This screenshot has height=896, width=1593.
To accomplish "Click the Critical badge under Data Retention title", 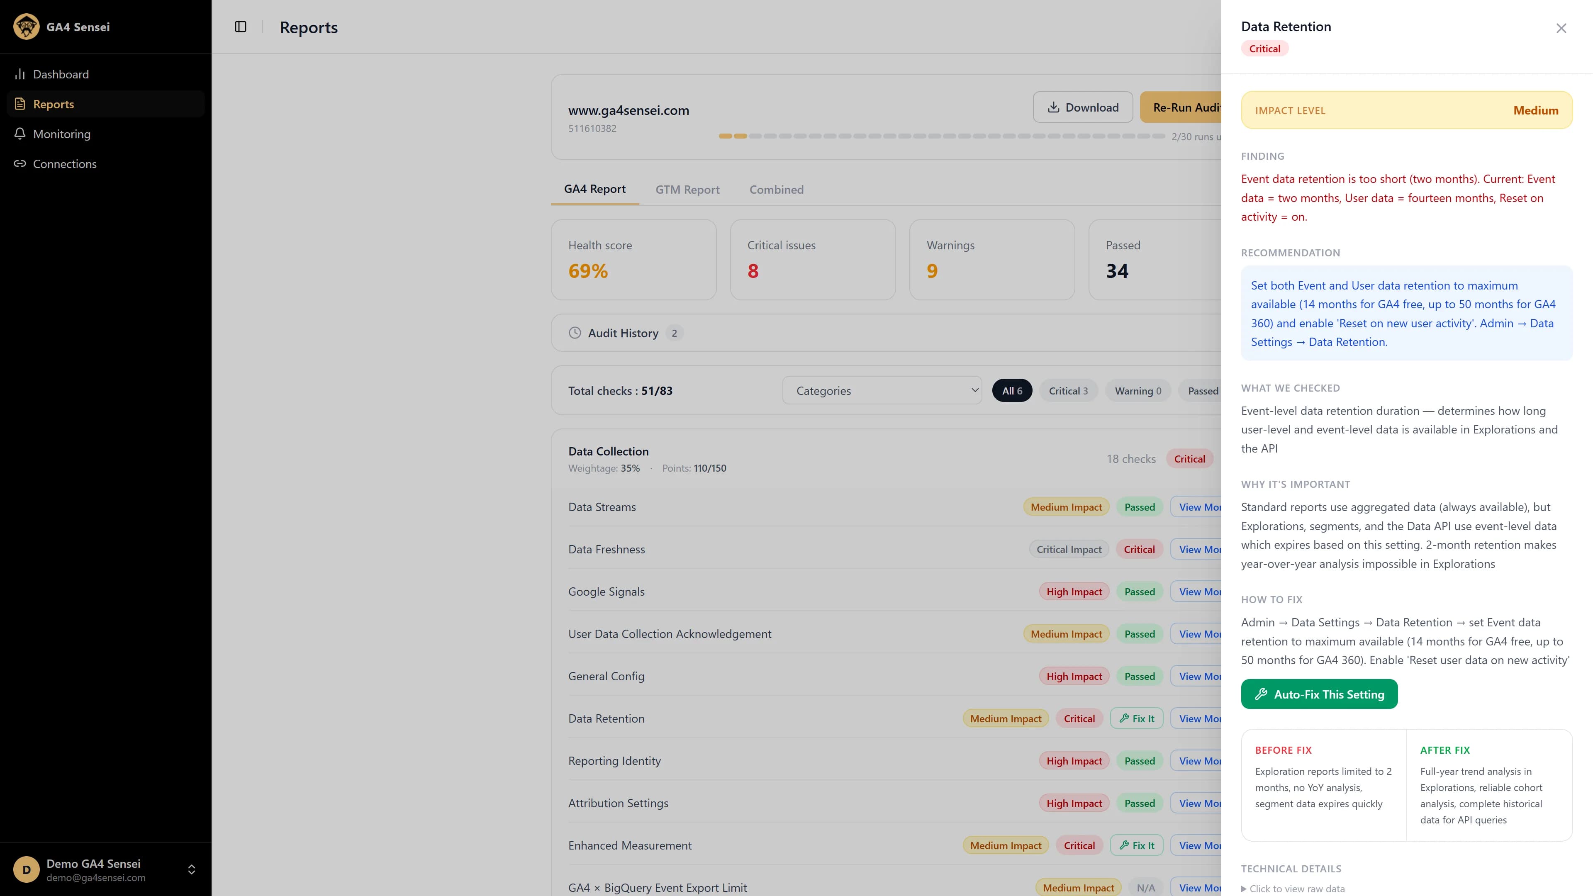I will (1264, 48).
